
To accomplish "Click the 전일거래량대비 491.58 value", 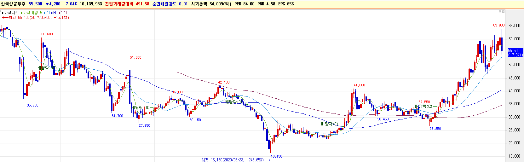I will (x=127, y=4).
